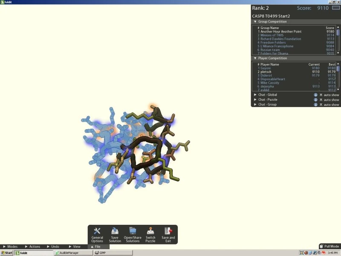
Task: Open the Undo menu
Action: [53, 247]
